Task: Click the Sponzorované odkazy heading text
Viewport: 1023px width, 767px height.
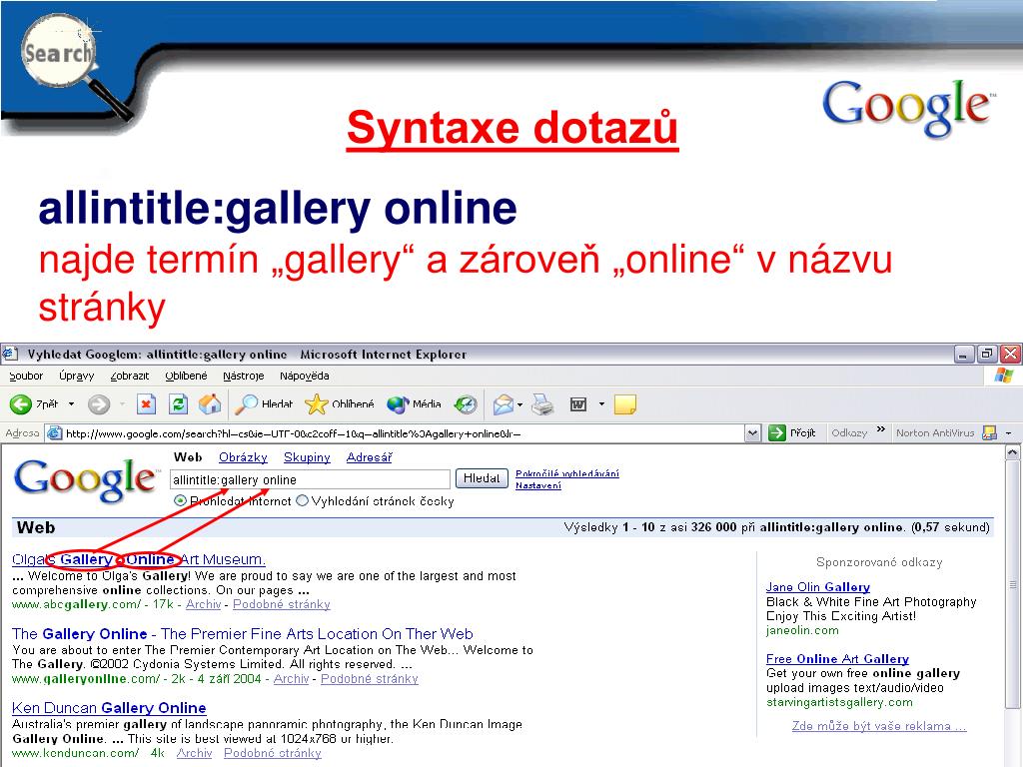Action: [879, 562]
